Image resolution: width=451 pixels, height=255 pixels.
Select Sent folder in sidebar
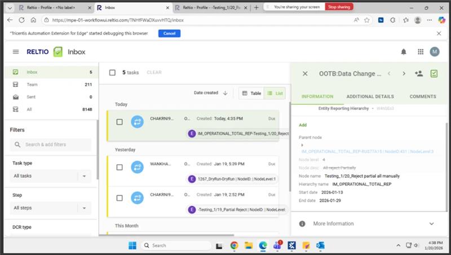pos(52,97)
